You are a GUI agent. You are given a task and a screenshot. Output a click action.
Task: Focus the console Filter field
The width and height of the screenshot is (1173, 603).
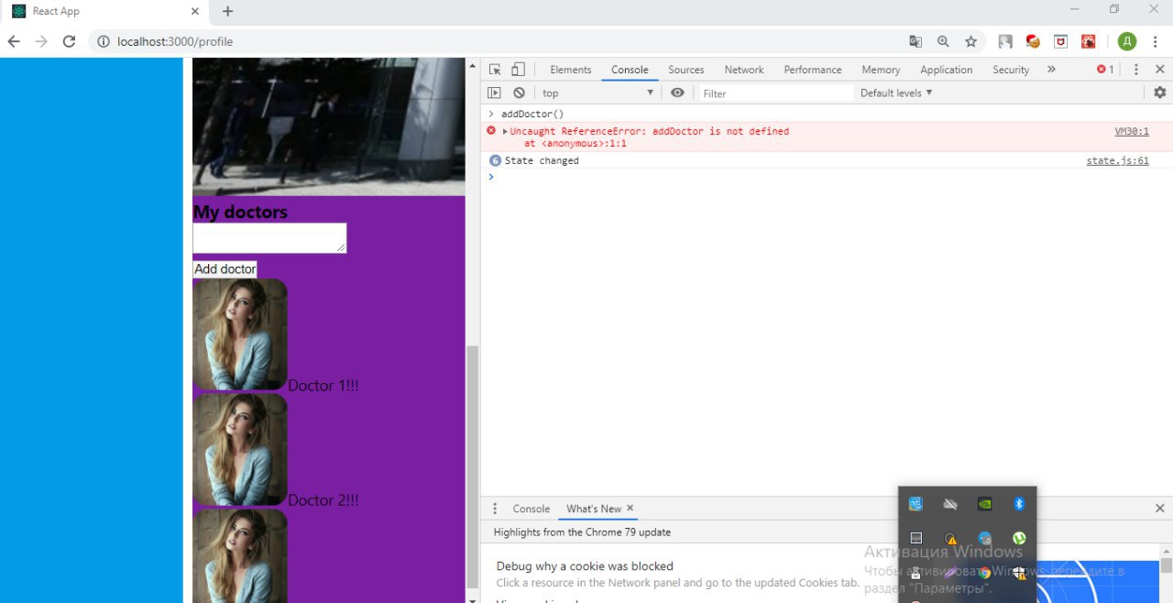tap(774, 93)
